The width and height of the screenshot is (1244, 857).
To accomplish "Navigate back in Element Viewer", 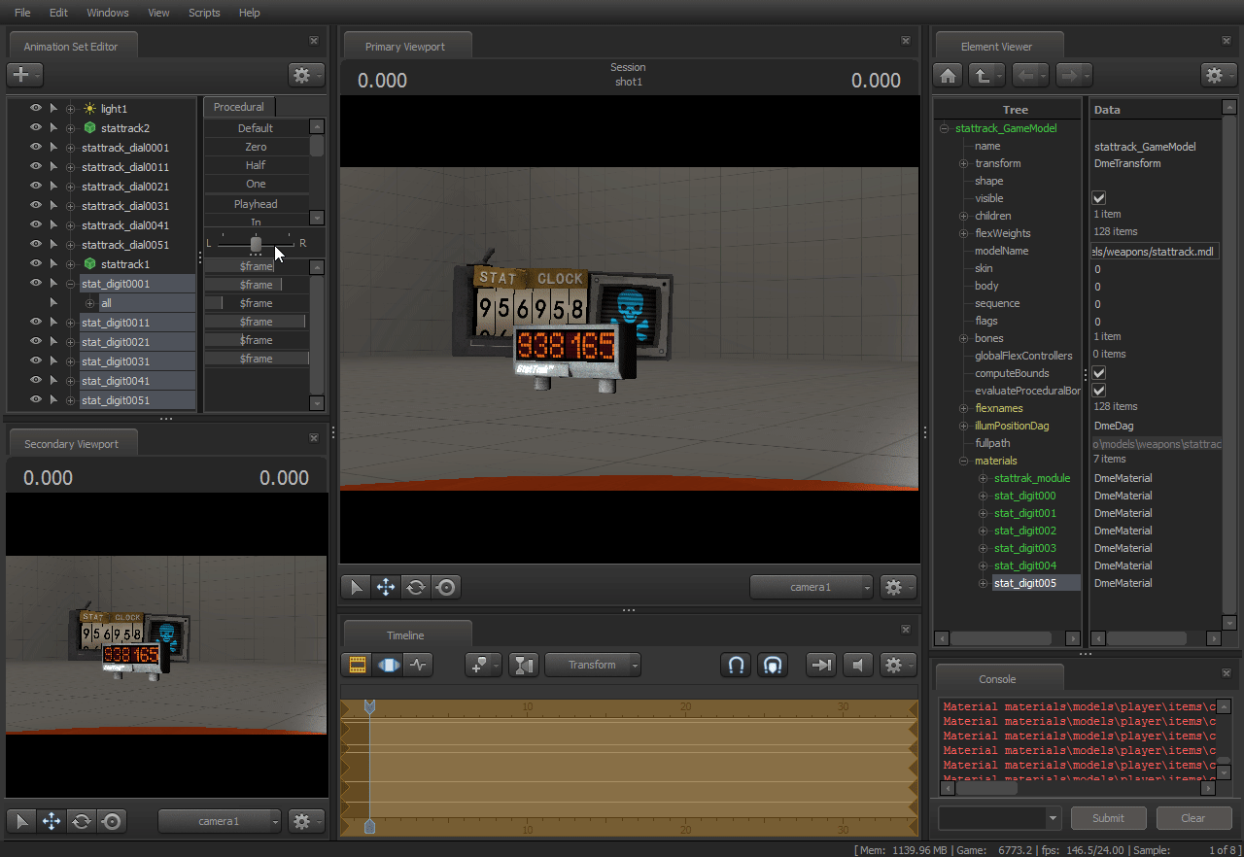I will click(x=1029, y=75).
